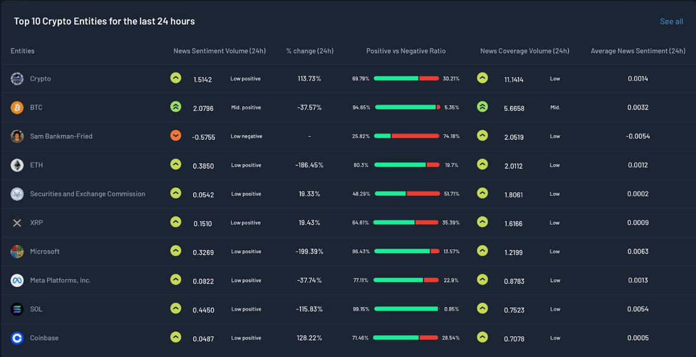Click Microsoft's sentiment volume up-arrow icon
This screenshot has width=696, height=357.
click(x=176, y=251)
